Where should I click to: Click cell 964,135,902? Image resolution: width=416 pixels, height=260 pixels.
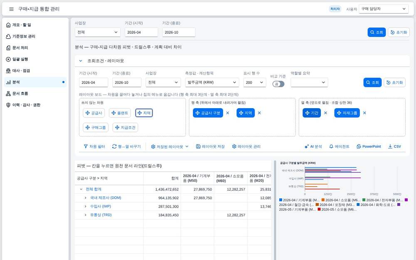click(x=162, y=198)
